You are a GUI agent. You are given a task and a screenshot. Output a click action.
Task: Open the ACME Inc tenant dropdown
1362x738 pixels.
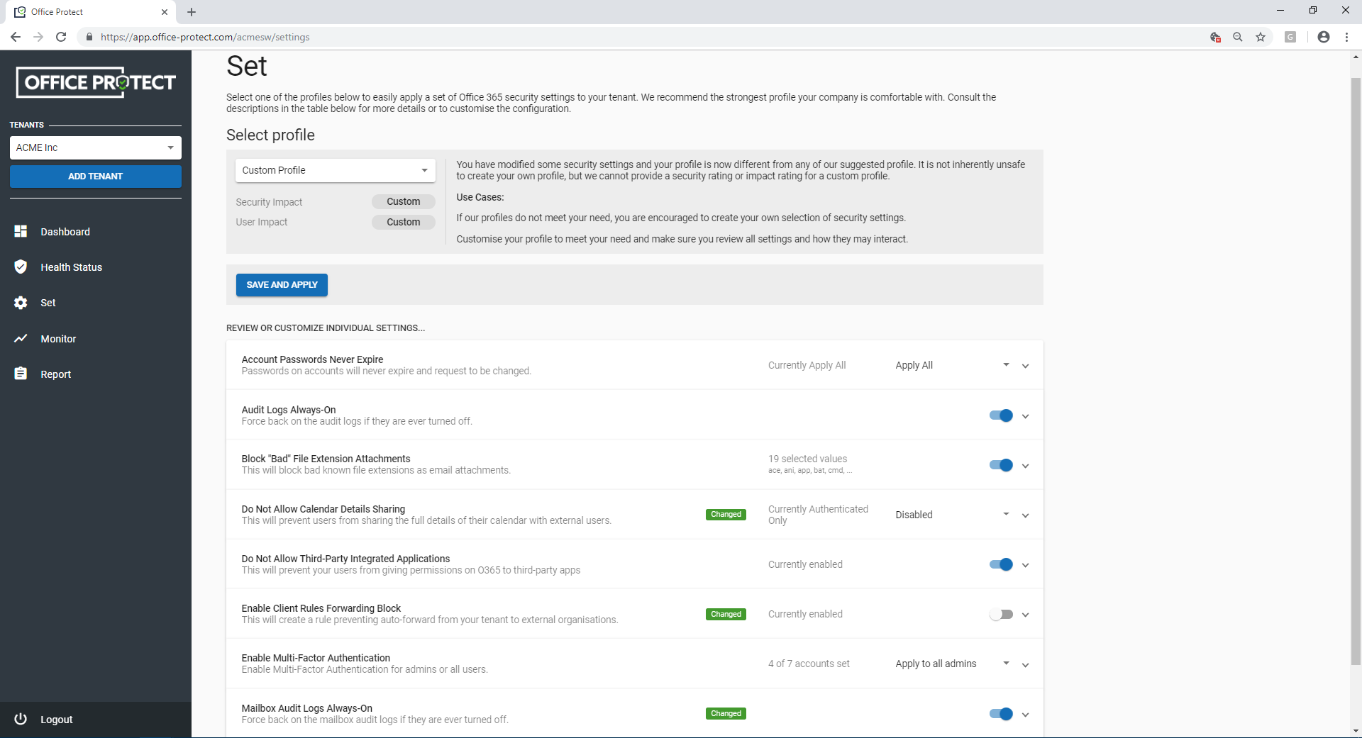click(95, 147)
